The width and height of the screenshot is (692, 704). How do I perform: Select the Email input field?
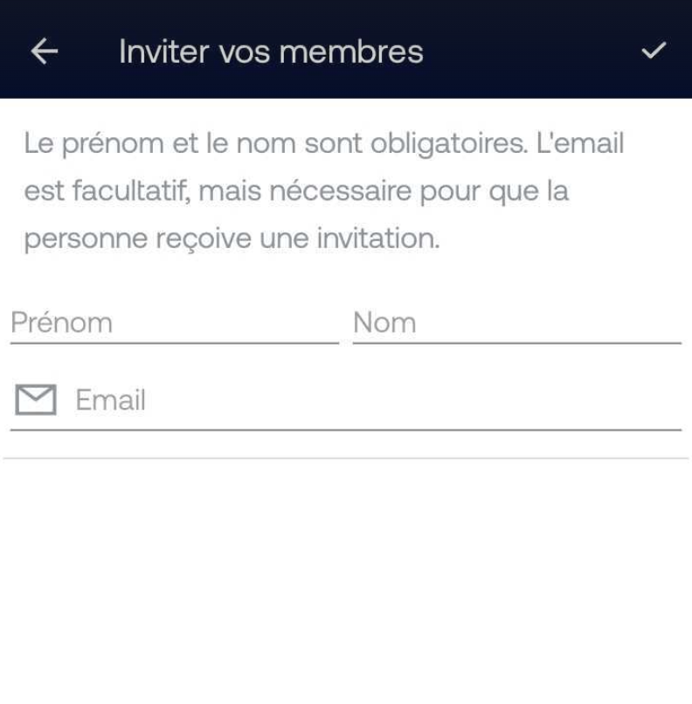click(346, 399)
